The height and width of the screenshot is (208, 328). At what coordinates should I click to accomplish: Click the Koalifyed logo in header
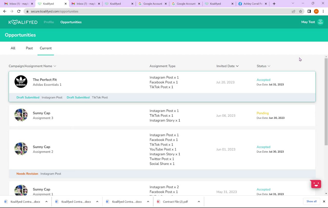click(23, 22)
